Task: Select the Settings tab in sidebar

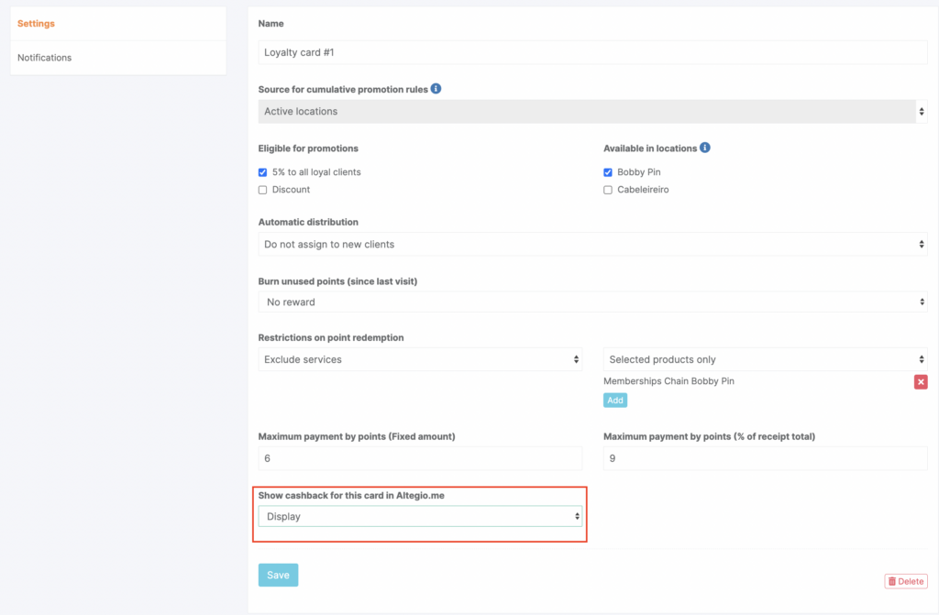Action: 36,23
